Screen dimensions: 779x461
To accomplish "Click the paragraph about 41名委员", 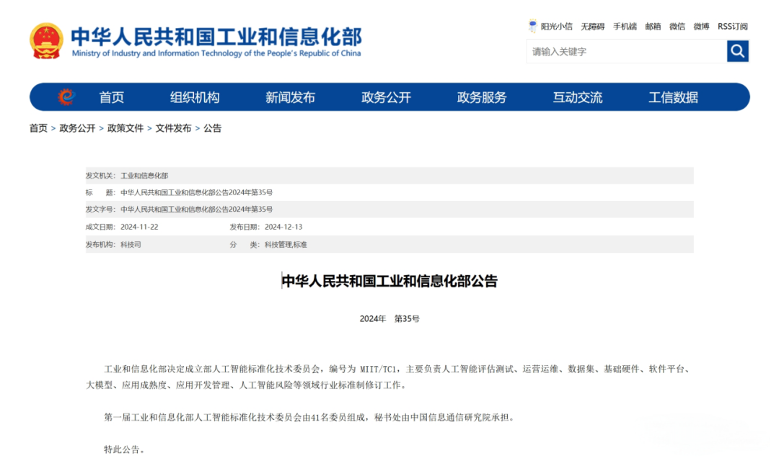I will point(310,417).
